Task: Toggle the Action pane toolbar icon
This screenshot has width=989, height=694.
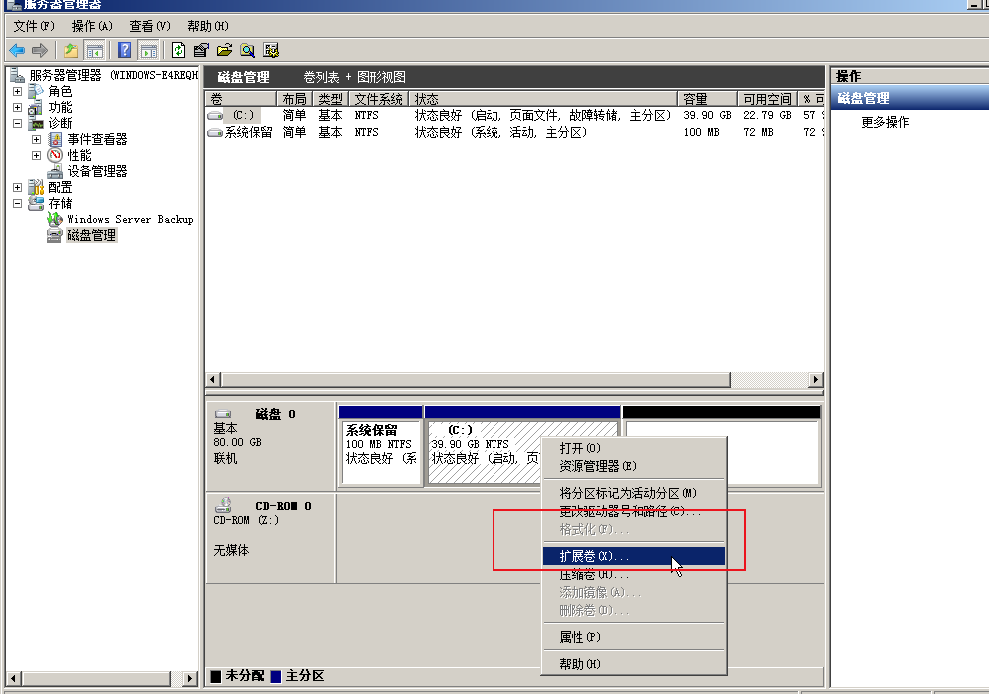Action: (x=148, y=50)
